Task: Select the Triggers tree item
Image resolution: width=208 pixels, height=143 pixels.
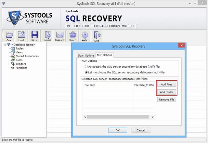Action: click(x=21, y=64)
